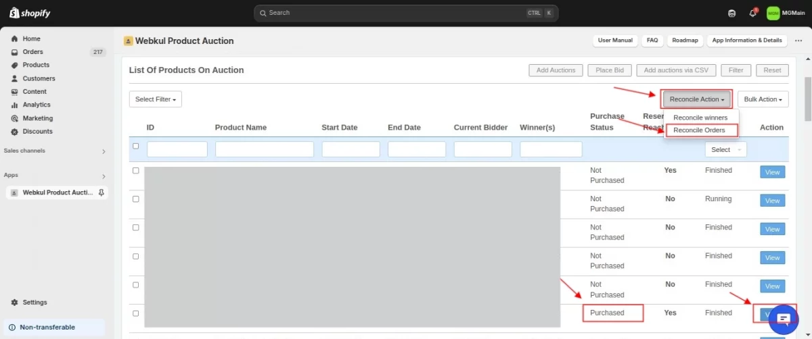Screen dimensions: 812x339
Task: Choose Reconcile winners option
Action: point(700,118)
